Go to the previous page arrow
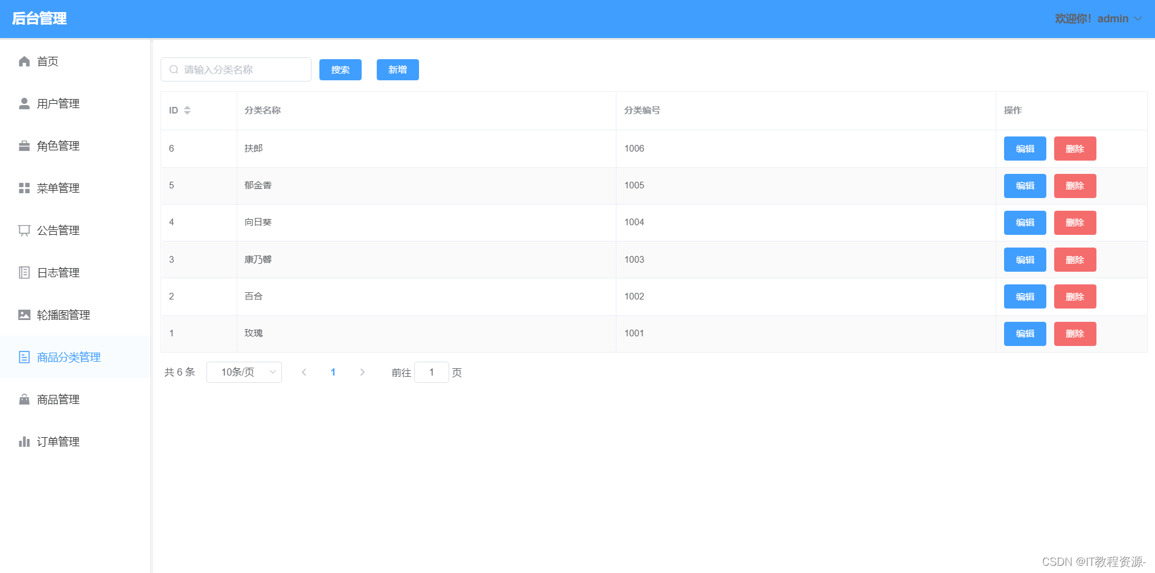The image size is (1155, 573). [x=304, y=372]
